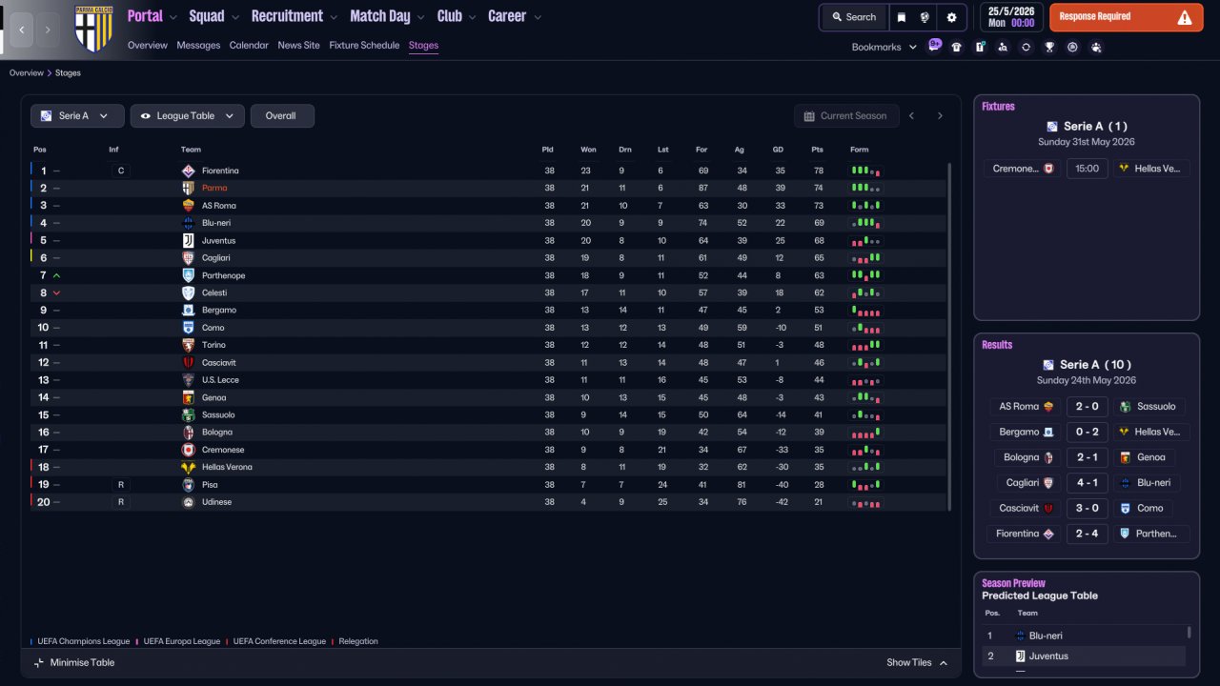Click the Cagliari 4 - 1 result score

point(1087,483)
